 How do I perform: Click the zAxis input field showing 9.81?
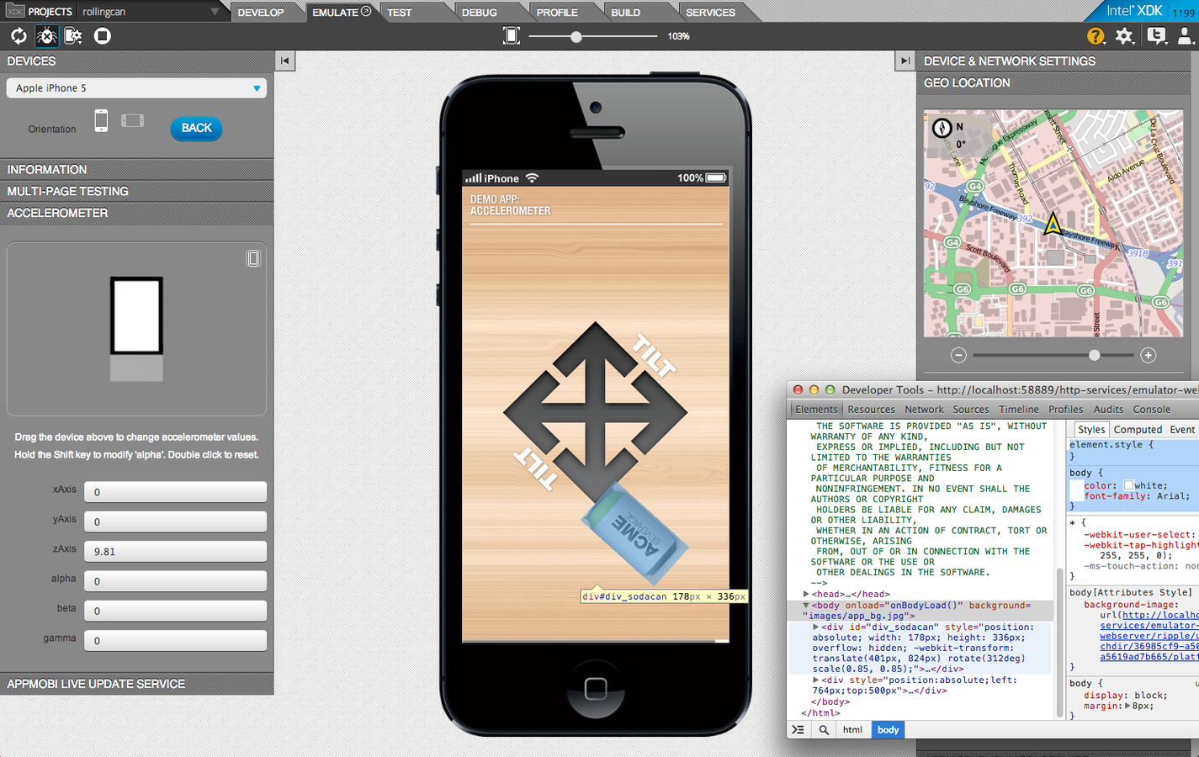pyautogui.click(x=175, y=551)
